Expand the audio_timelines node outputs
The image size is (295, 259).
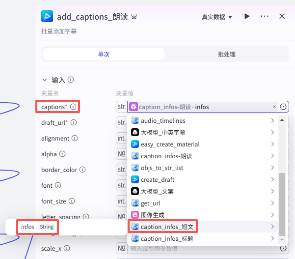click(x=272, y=121)
